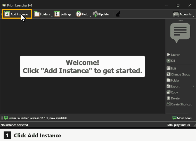Click Kill in the side panel

pos(171,61)
